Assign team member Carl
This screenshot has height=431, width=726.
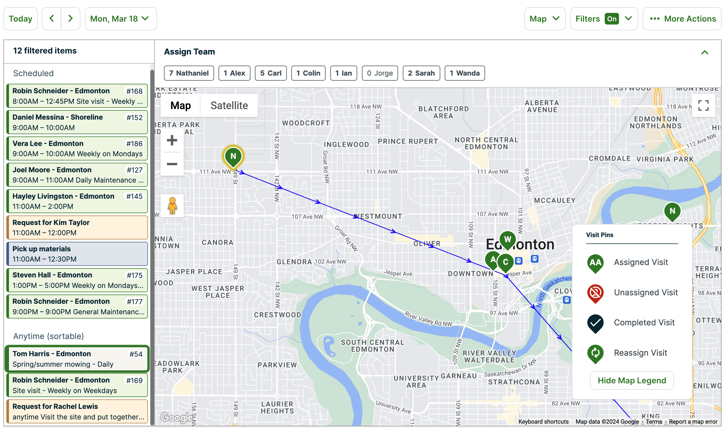pos(270,73)
